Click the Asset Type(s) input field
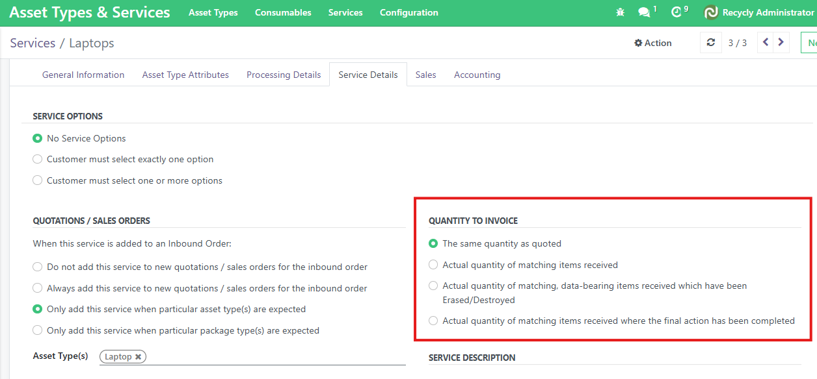The width and height of the screenshot is (817, 379). click(273, 357)
